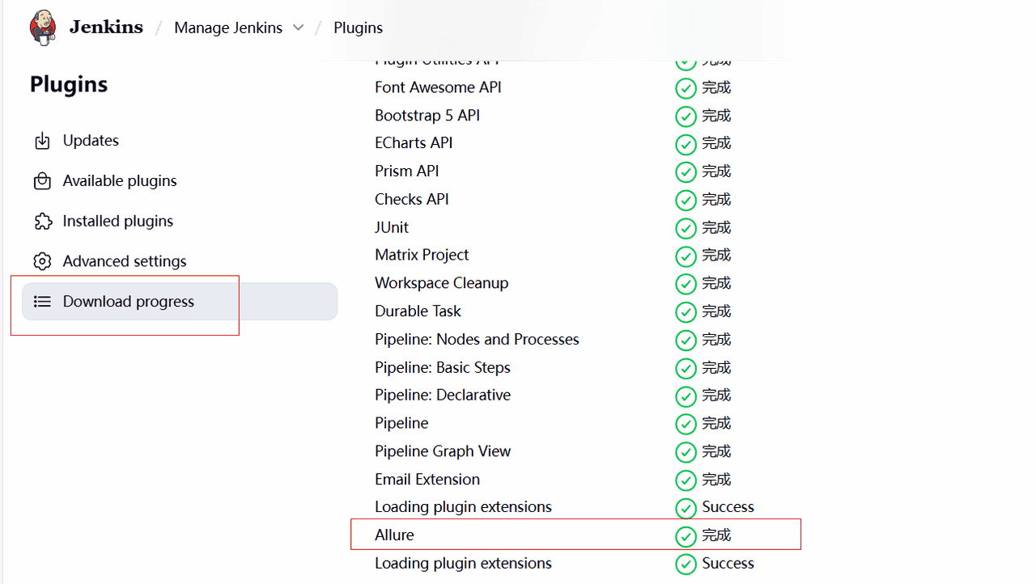Click the check icon beside Pipeline Graph View
The height and width of the screenshot is (584, 1036).
click(x=686, y=452)
